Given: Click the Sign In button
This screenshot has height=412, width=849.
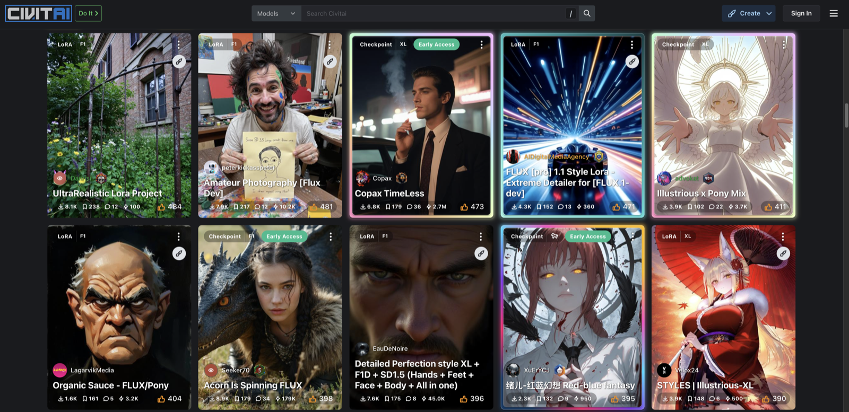Looking at the screenshot, I should (x=801, y=13).
